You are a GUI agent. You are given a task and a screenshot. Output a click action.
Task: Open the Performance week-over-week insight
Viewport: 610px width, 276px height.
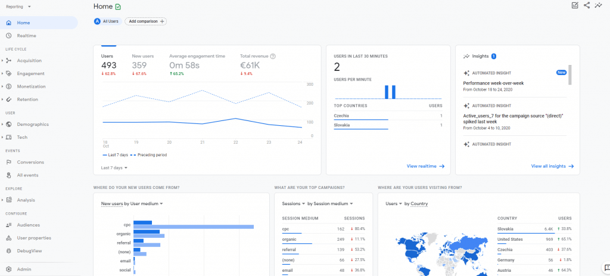(x=493, y=83)
